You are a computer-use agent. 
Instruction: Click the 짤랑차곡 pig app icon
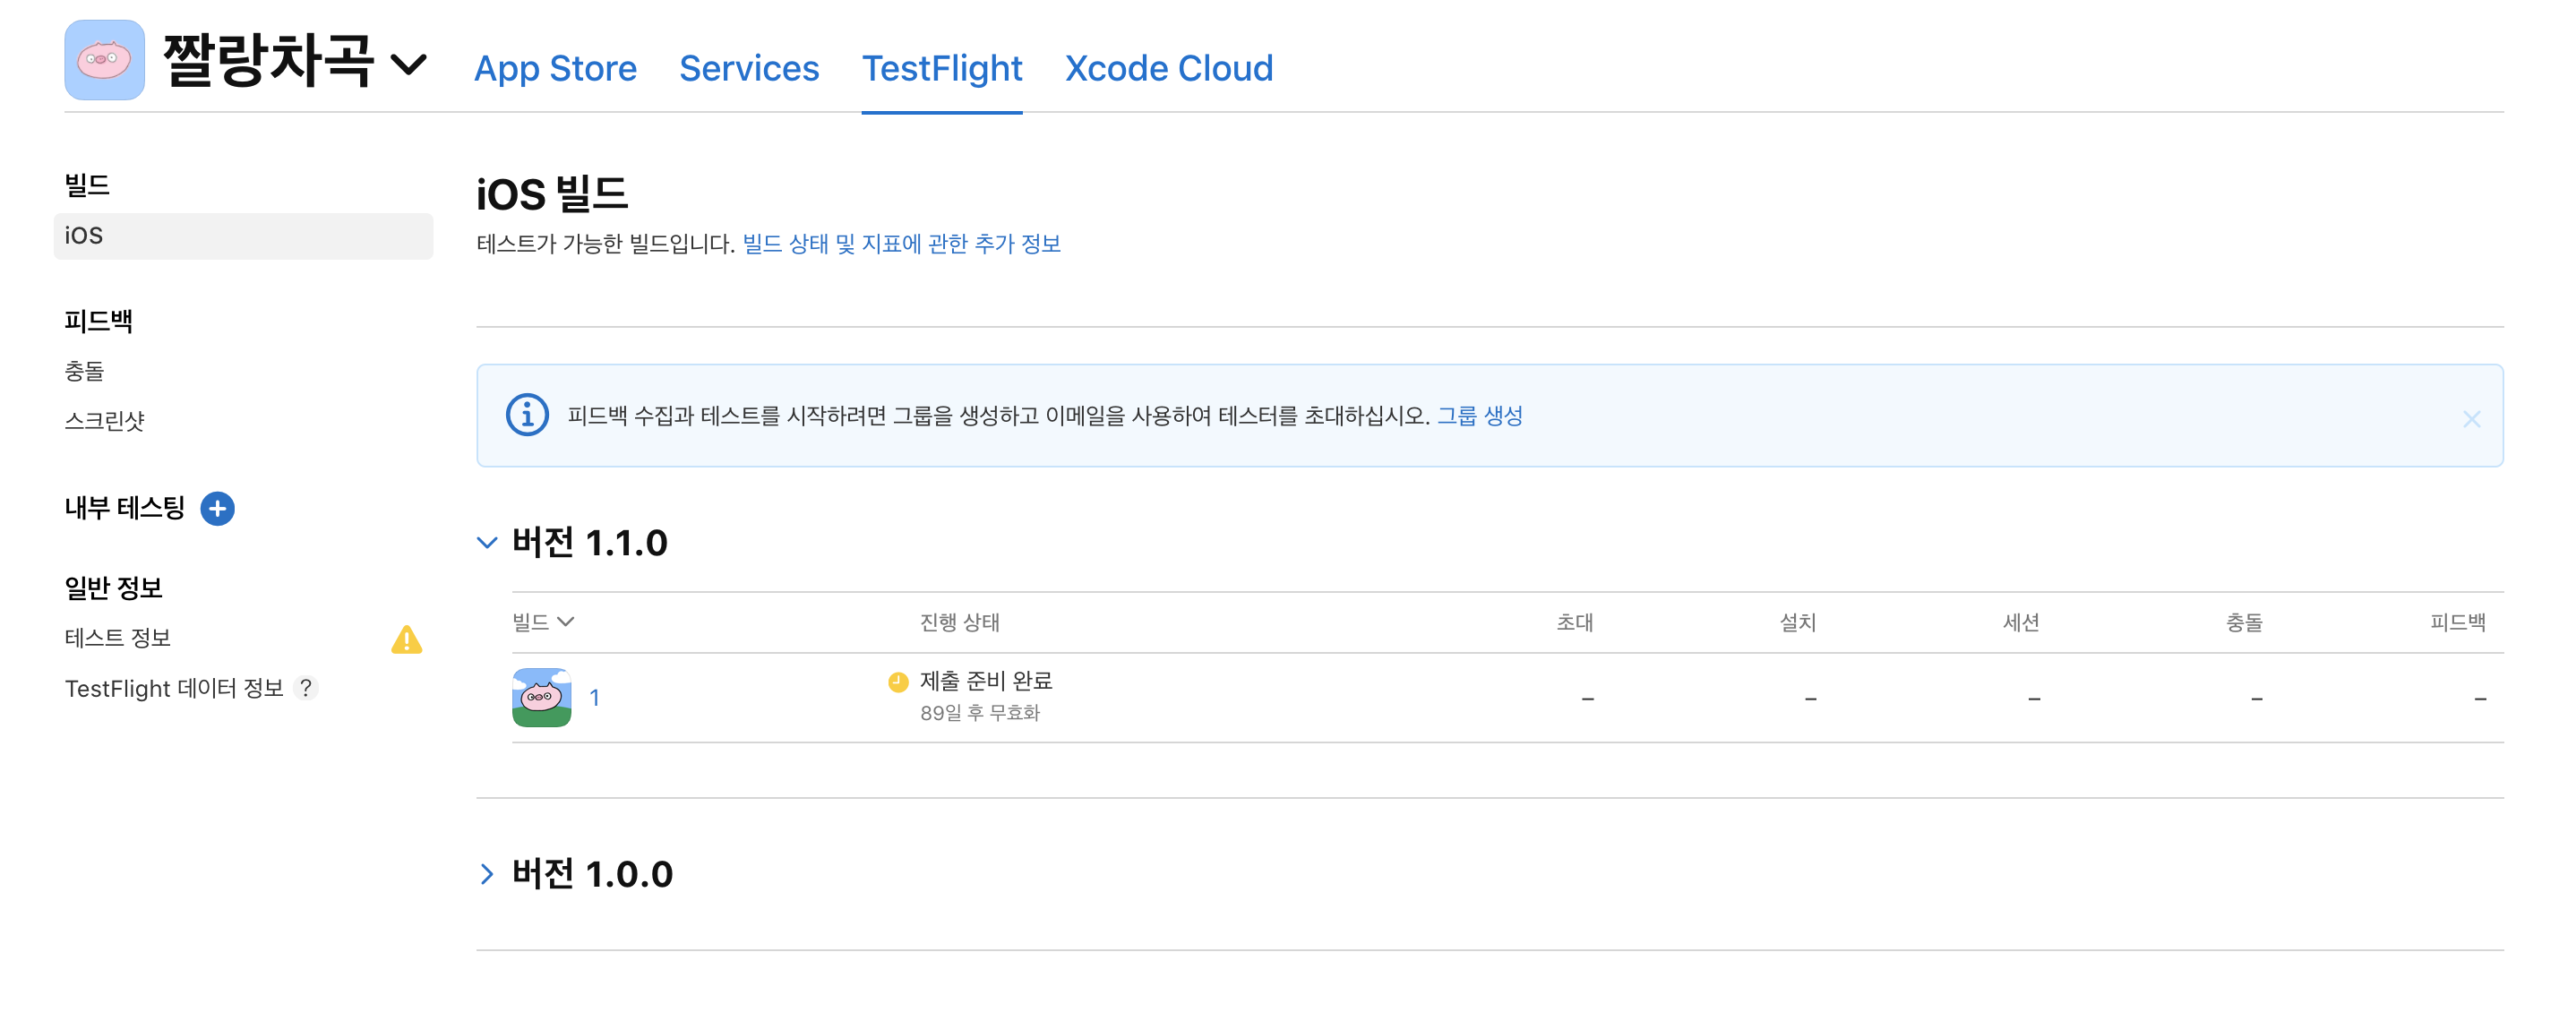pyautogui.click(x=104, y=60)
